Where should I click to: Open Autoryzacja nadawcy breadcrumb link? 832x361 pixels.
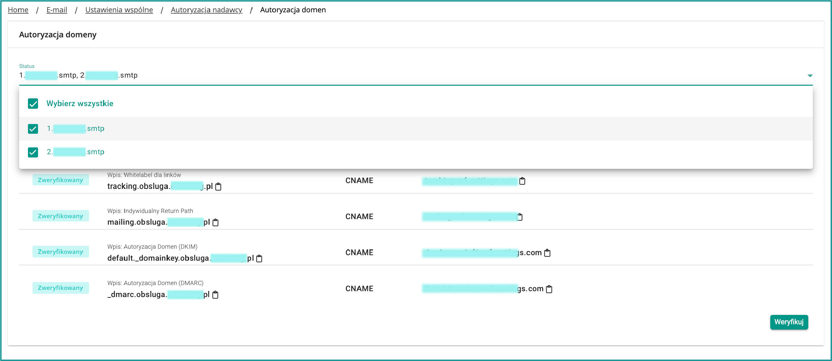pyautogui.click(x=206, y=10)
